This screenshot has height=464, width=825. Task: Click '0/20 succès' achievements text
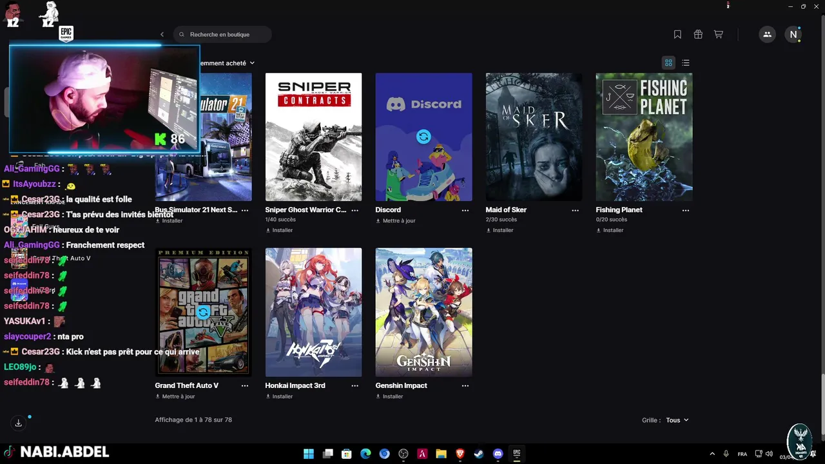(611, 220)
